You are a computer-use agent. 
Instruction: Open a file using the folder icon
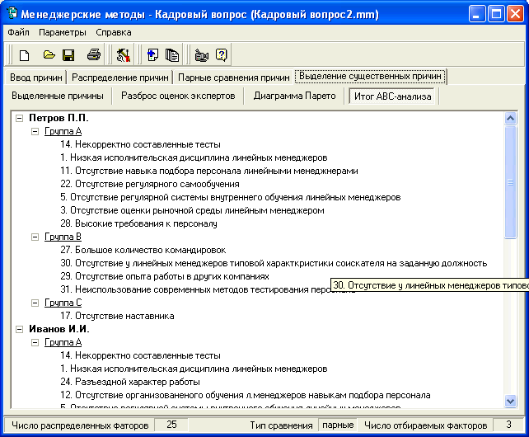click(x=49, y=55)
